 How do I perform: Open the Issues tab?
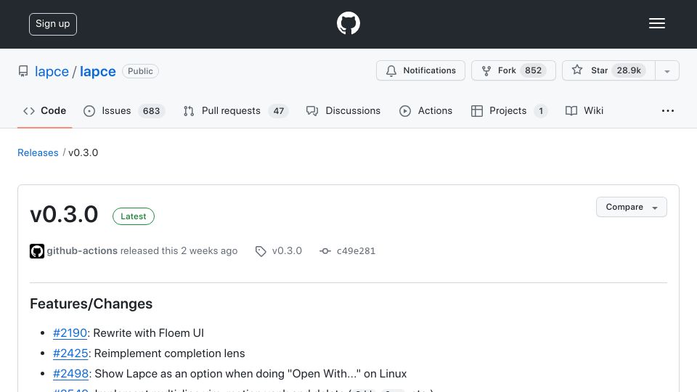coord(124,110)
